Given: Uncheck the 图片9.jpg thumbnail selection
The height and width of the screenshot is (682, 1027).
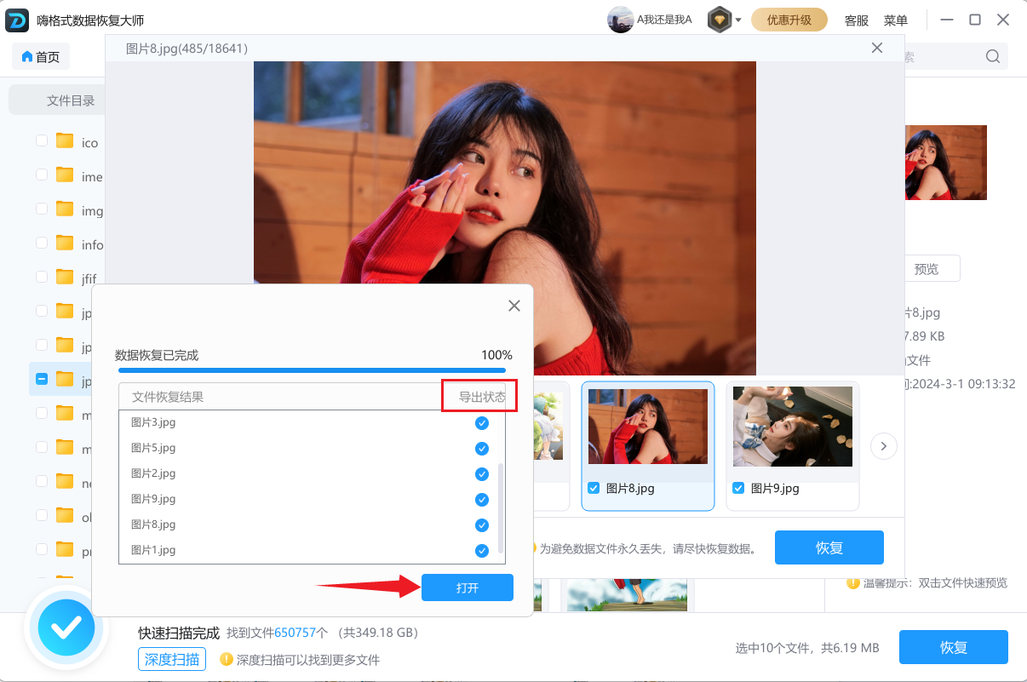Looking at the screenshot, I should coord(737,488).
